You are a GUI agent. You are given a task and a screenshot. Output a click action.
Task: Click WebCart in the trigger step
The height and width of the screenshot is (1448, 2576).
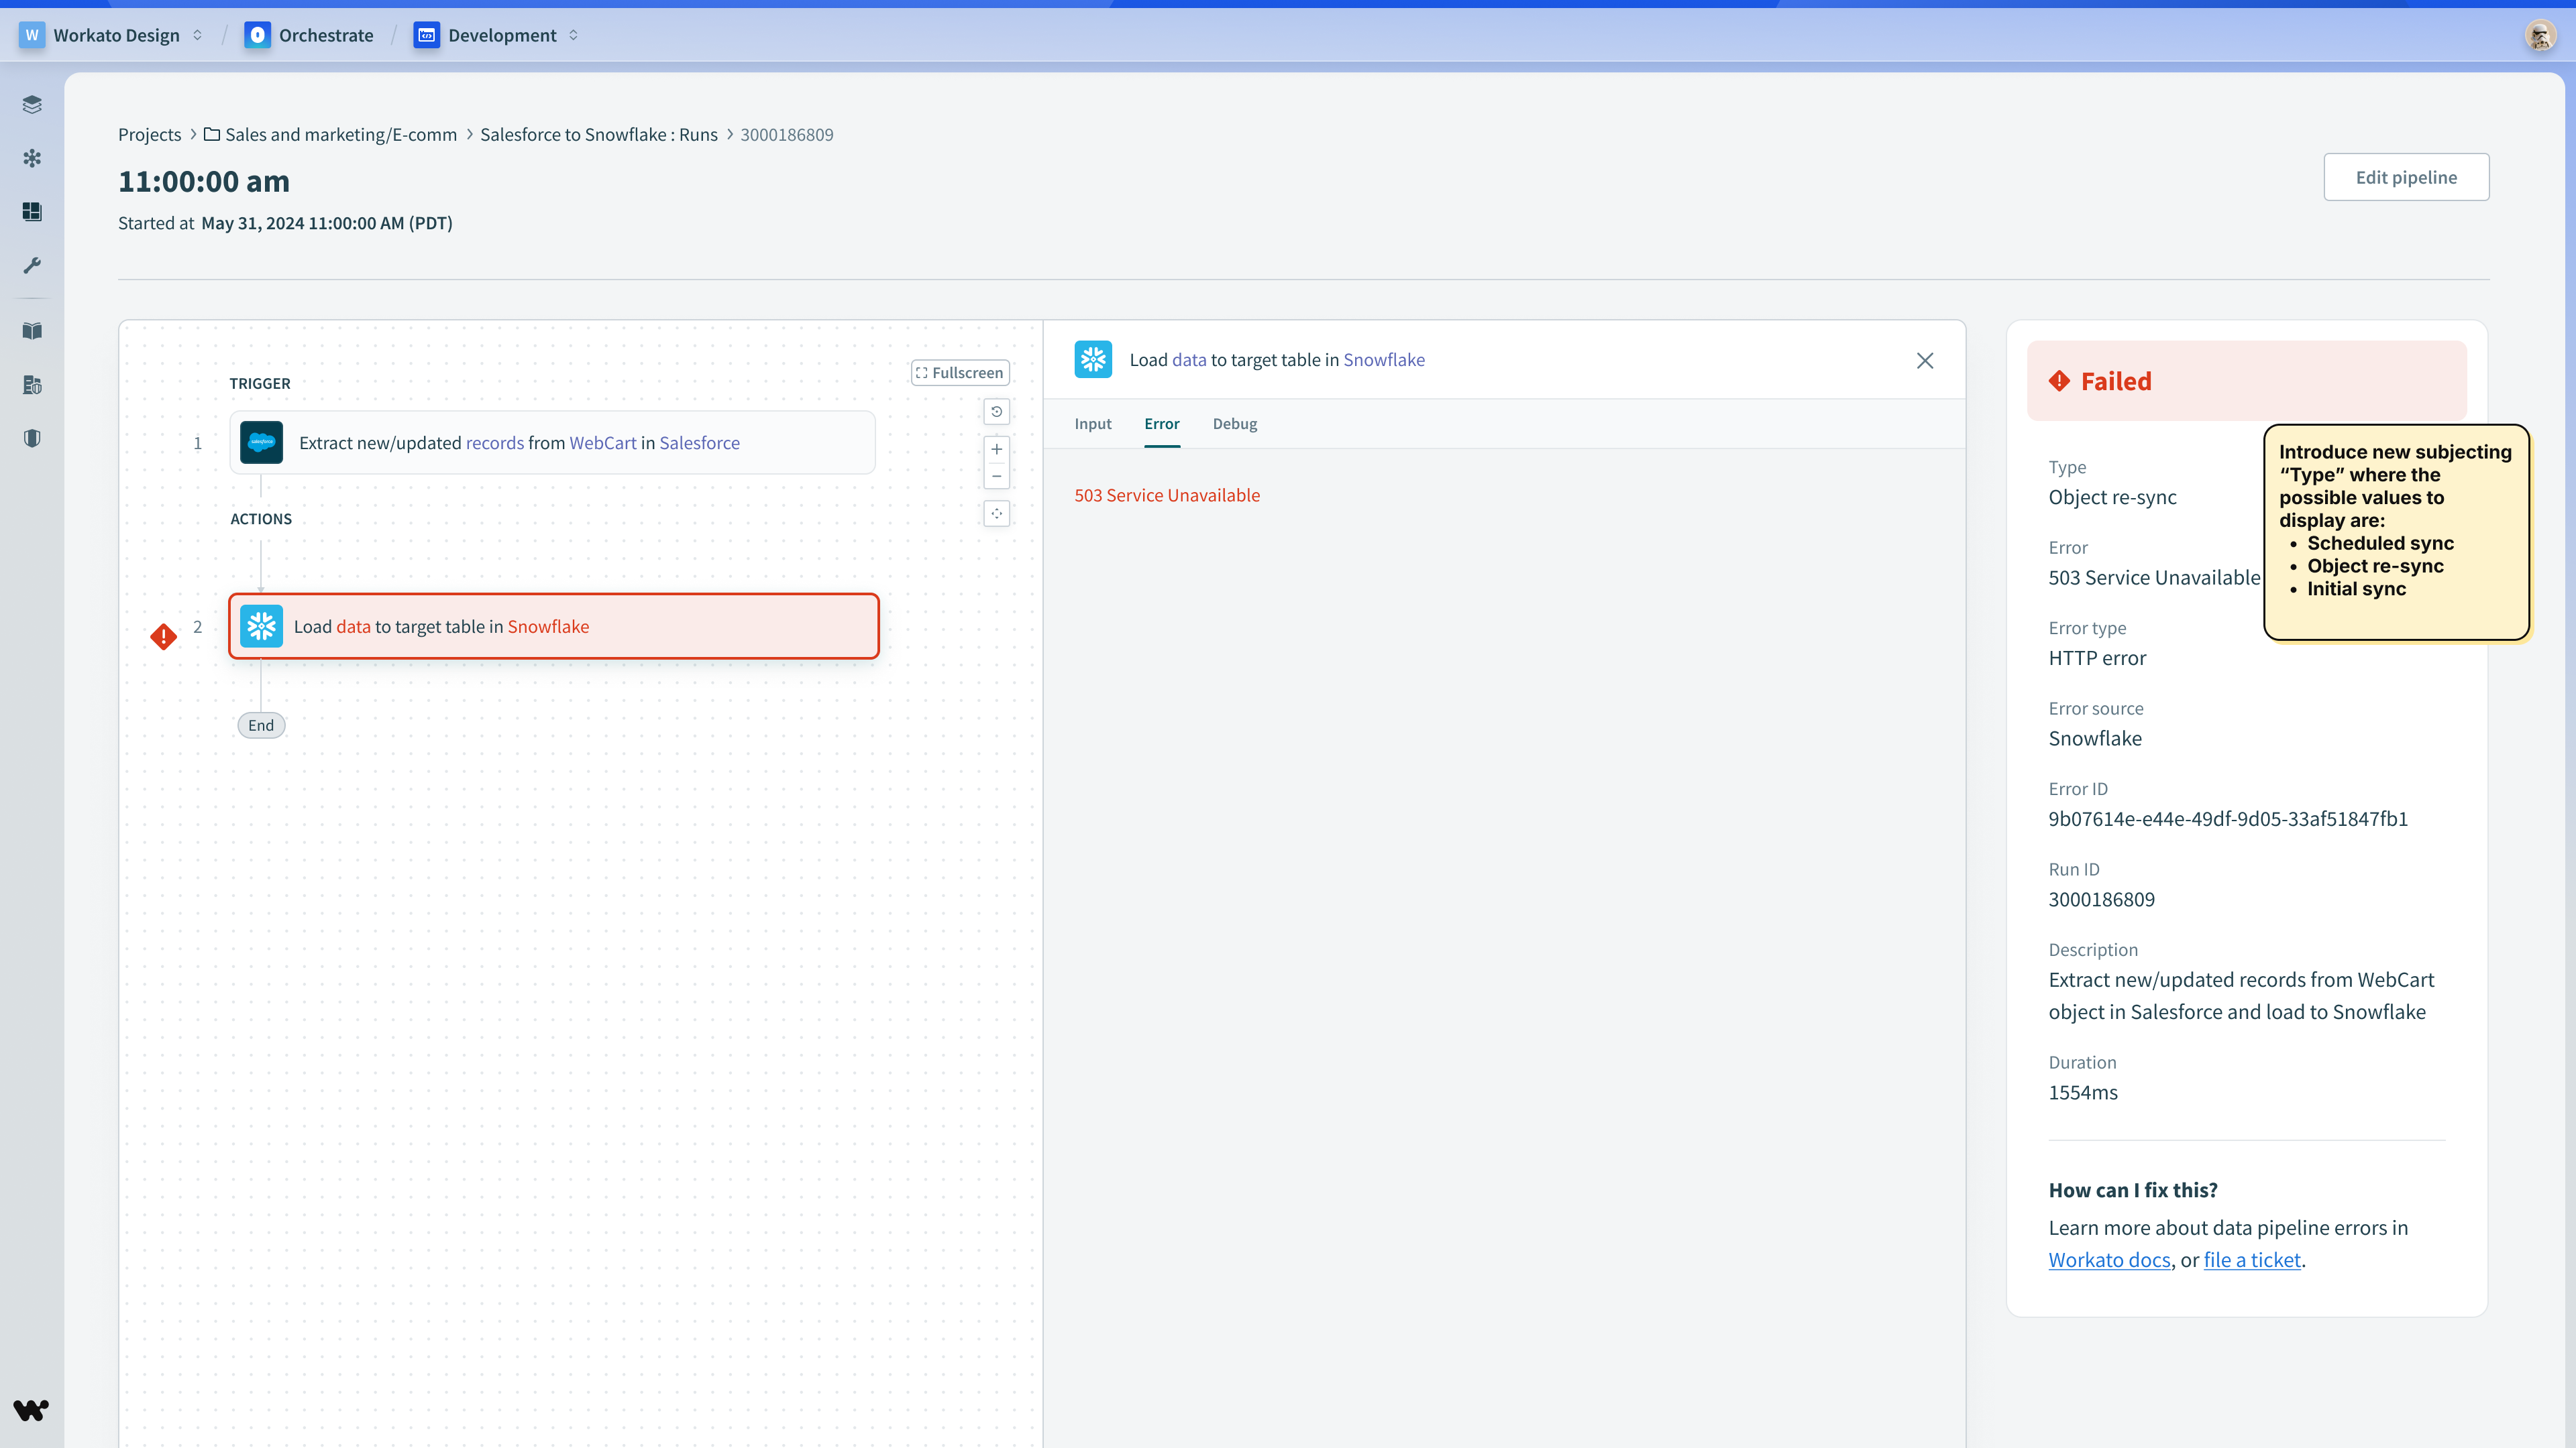click(603, 442)
